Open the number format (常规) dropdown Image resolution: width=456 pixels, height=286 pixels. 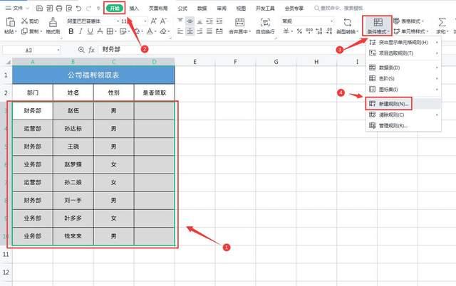[x=331, y=21]
